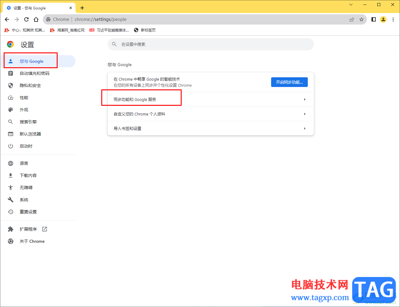Screen dimensions: 400x307
Task: Open the side panel toggle icon
Action: (374, 19)
